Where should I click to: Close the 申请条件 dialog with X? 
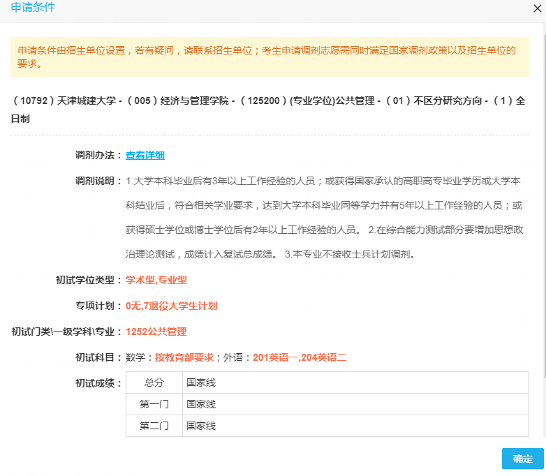[x=538, y=8]
